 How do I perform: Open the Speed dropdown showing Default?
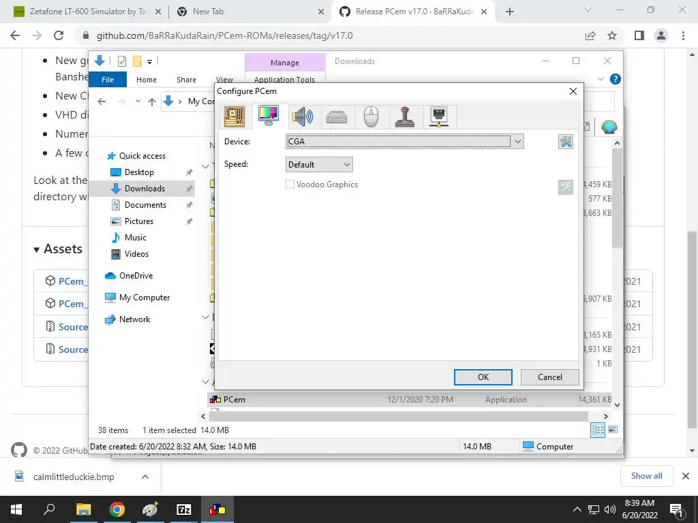(x=319, y=165)
